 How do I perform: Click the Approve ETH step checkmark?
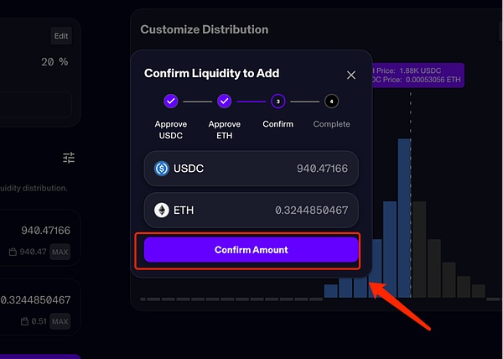pos(224,101)
